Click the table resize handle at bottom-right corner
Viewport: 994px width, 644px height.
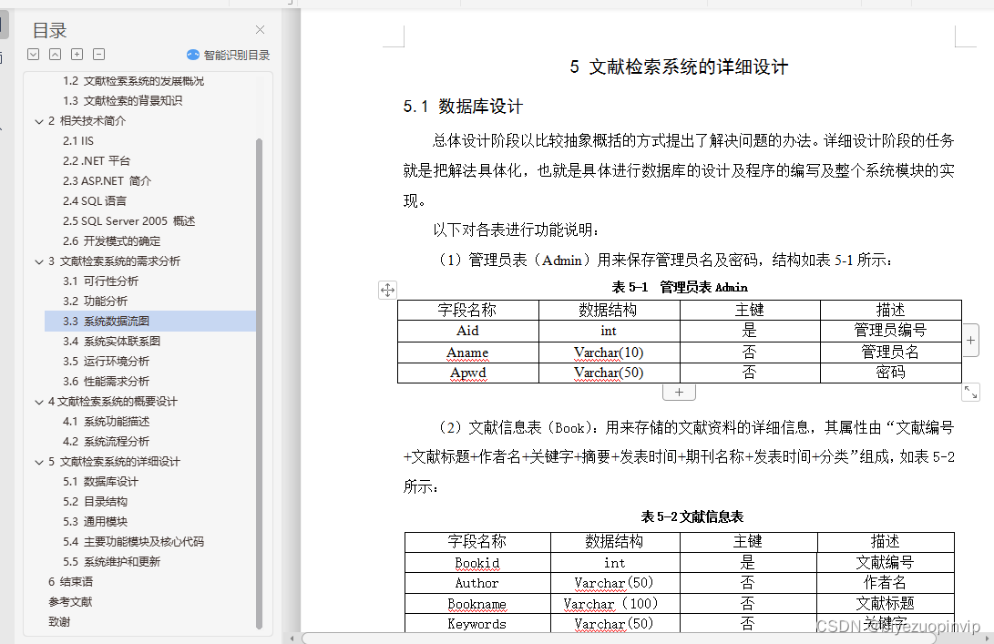pyautogui.click(x=970, y=393)
